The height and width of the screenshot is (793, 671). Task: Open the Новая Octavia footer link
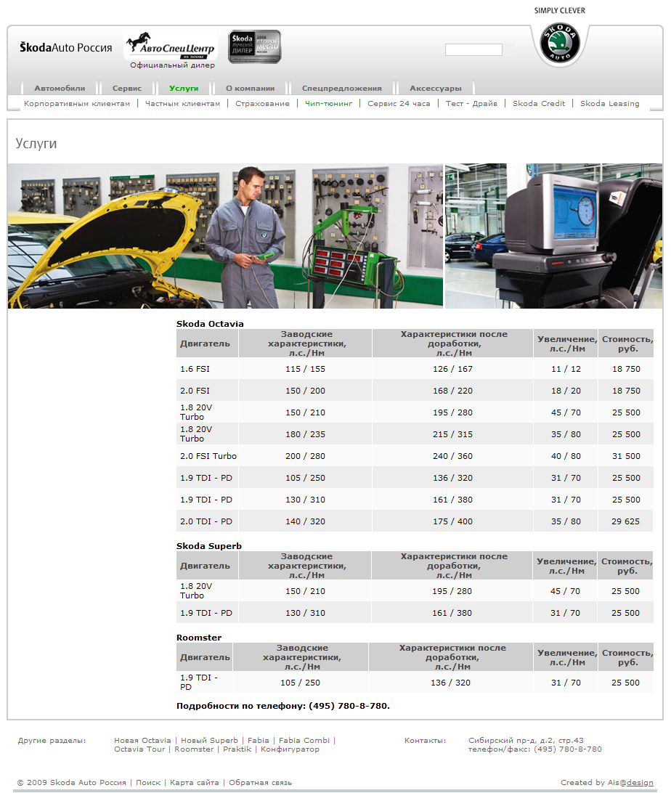point(142,741)
